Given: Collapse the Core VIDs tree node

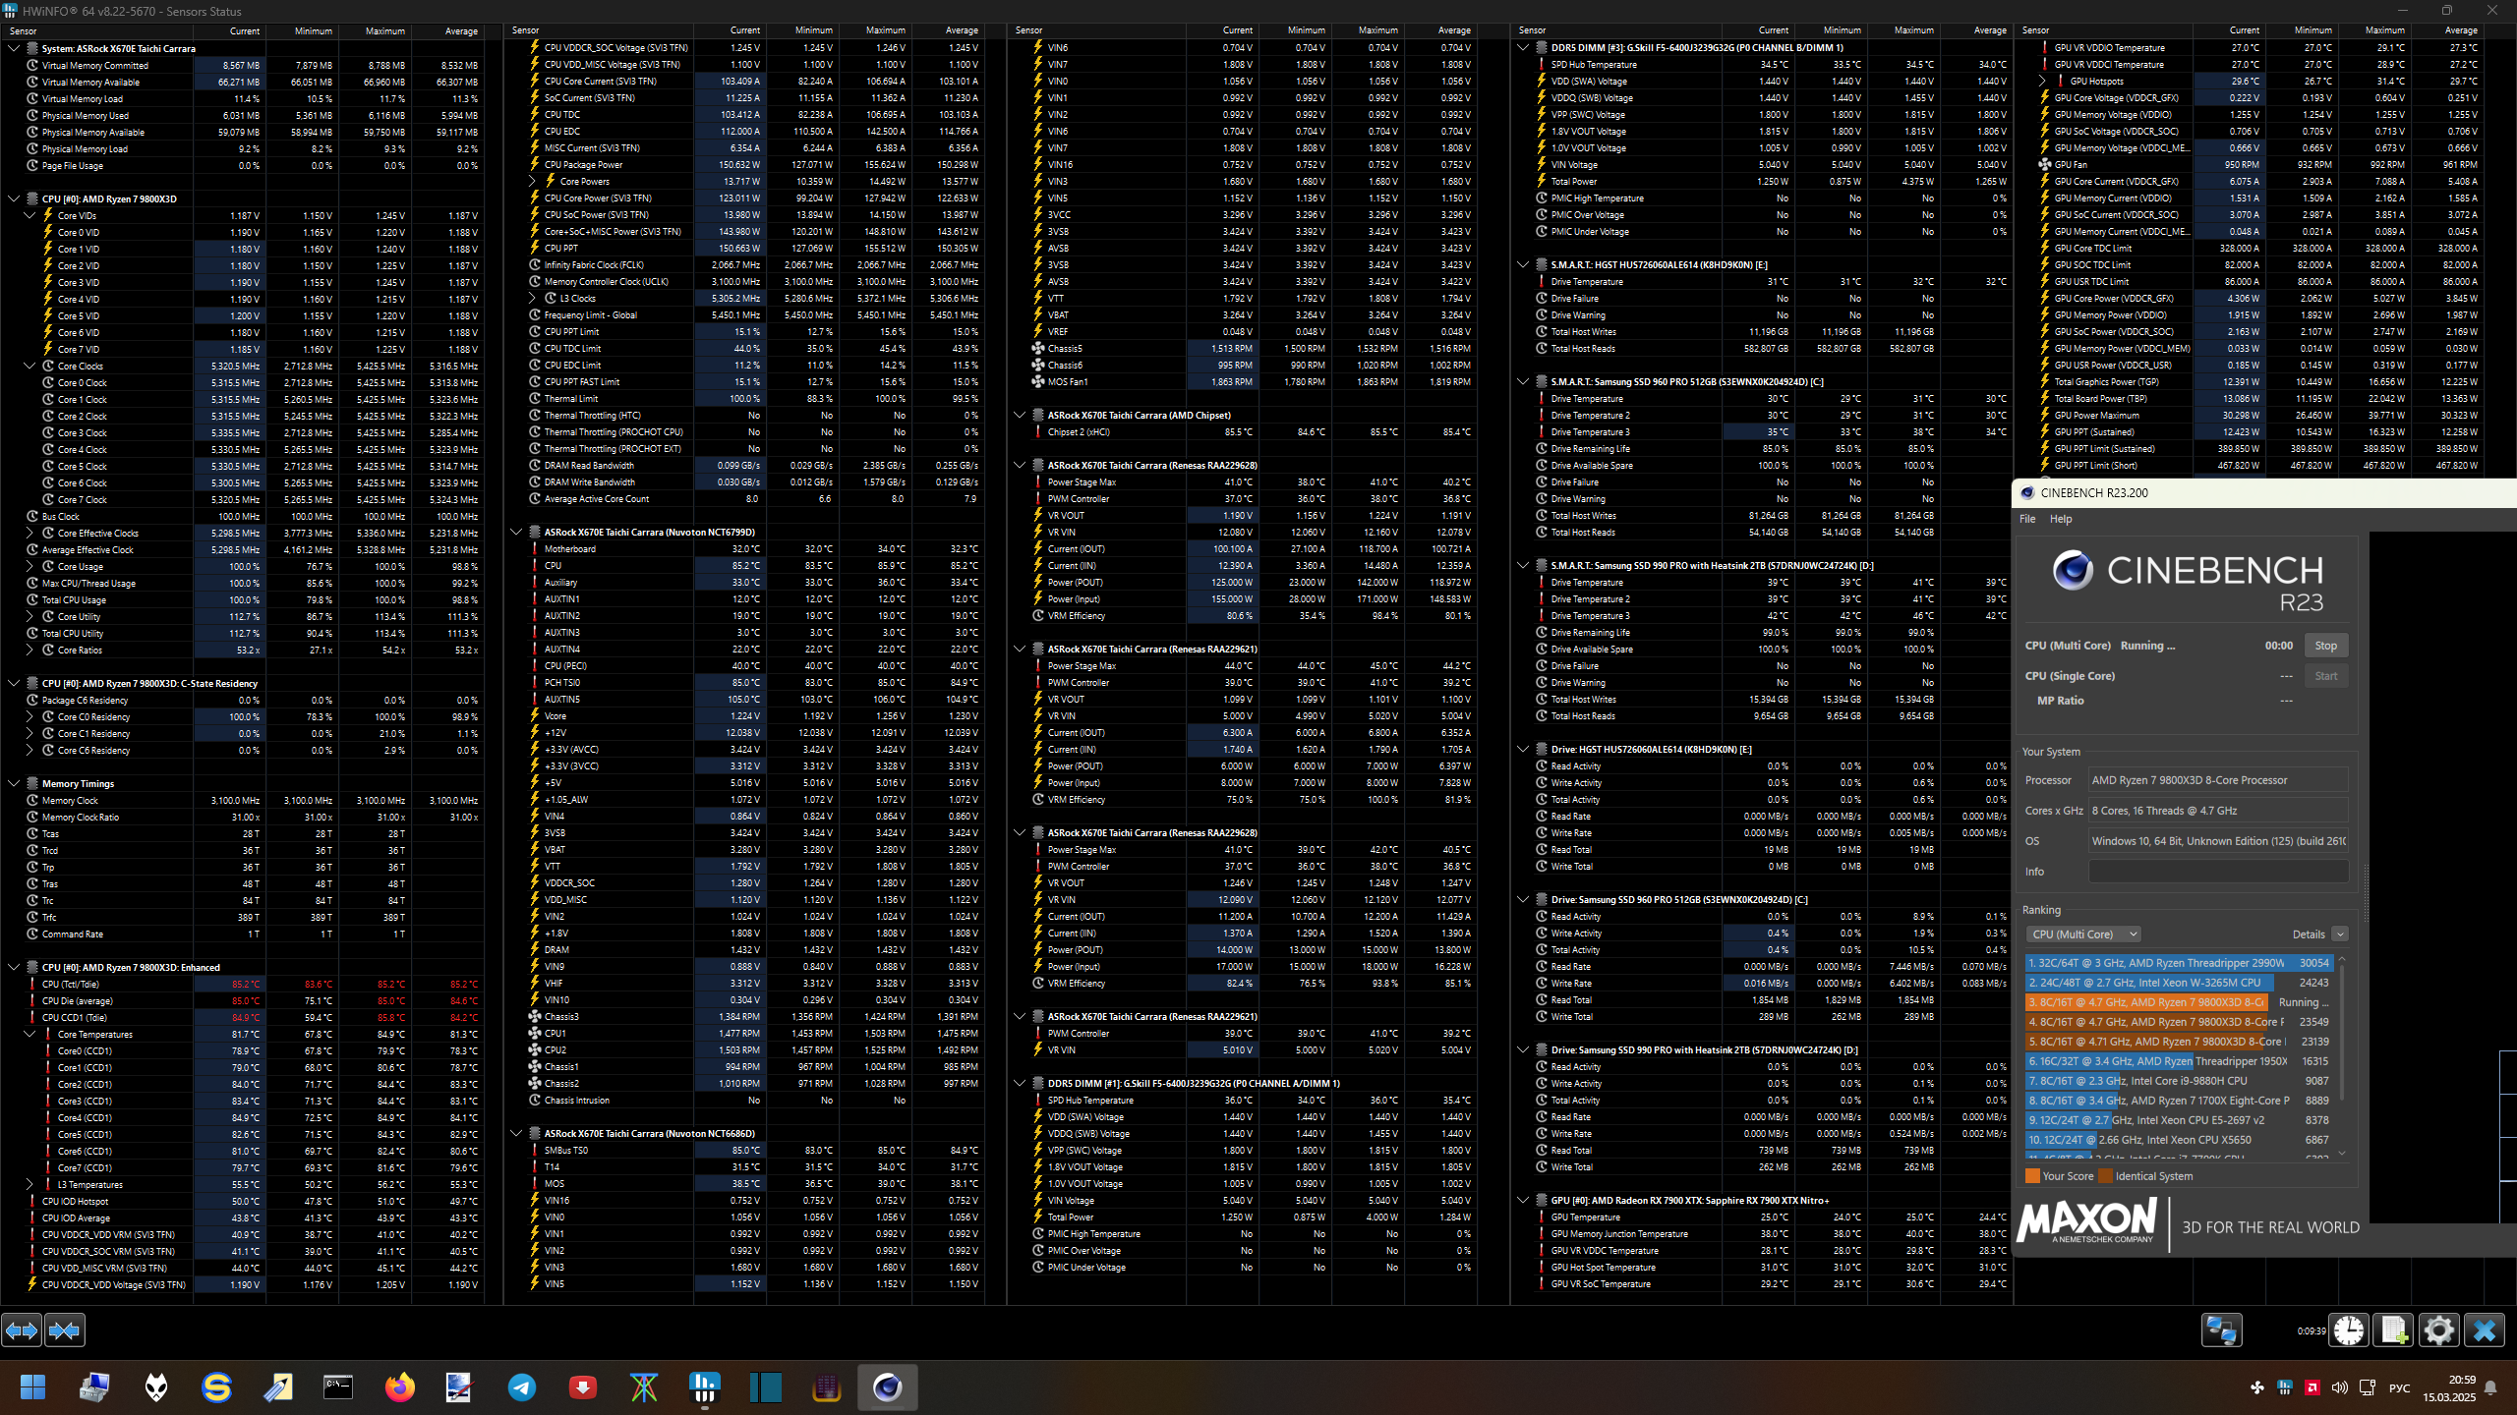Looking at the screenshot, I should [29, 215].
